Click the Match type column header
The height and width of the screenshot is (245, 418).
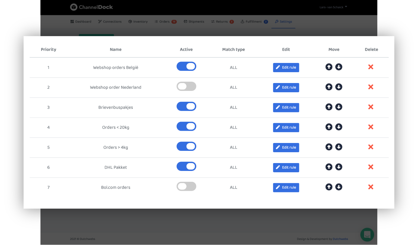[x=233, y=49]
